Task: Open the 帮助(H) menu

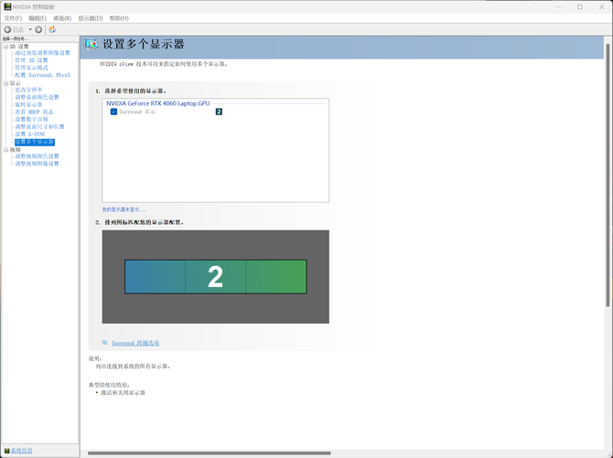Action: [x=119, y=18]
